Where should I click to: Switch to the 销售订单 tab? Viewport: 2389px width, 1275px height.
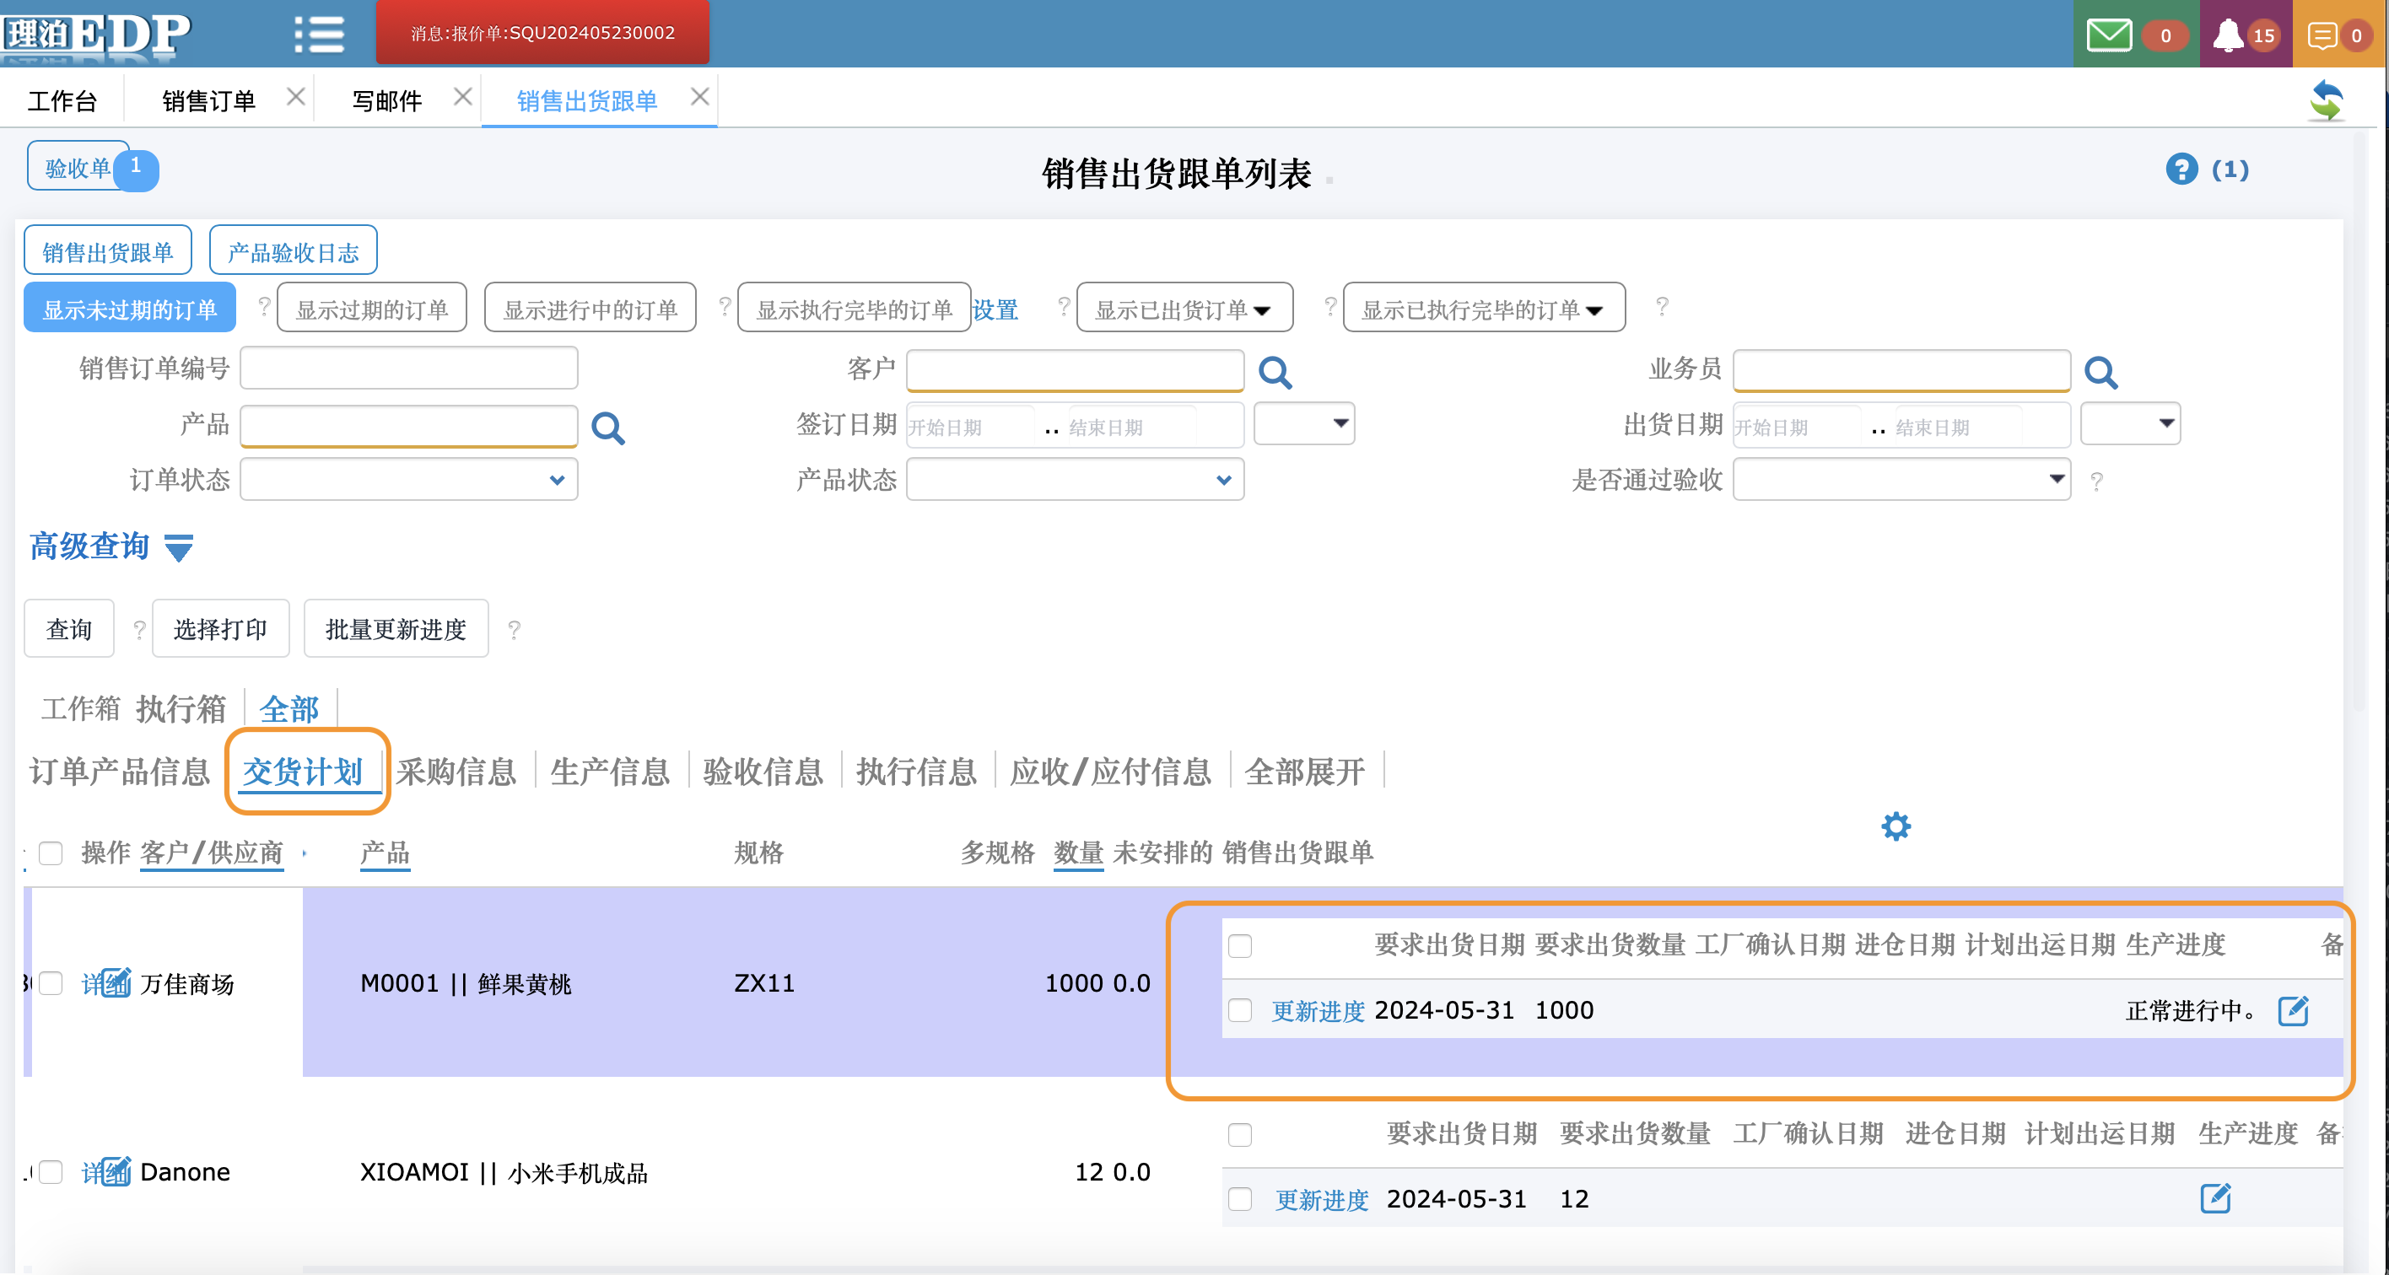pyautogui.click(x=208, y=100)
